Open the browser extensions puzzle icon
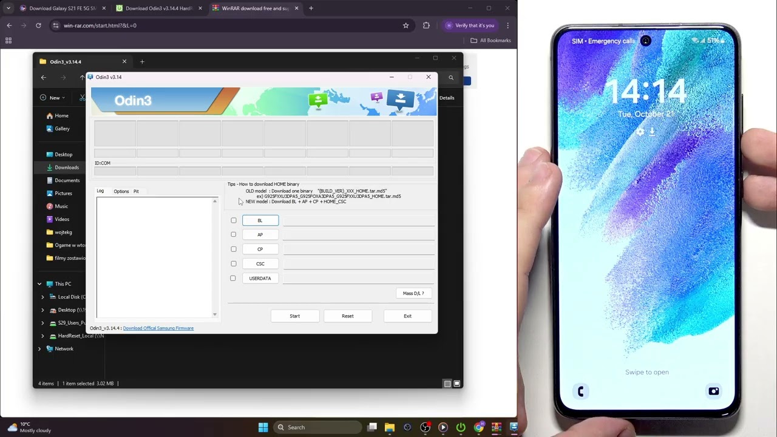 [x=426, y=25]
